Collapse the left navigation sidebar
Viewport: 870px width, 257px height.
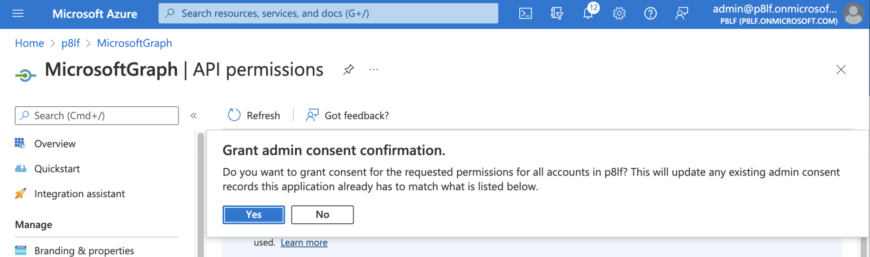[194, 116]
